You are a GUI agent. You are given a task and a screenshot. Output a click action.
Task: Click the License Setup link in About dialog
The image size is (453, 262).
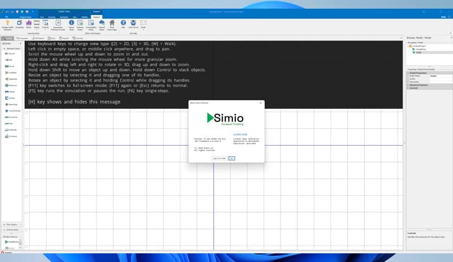(240, 134)
